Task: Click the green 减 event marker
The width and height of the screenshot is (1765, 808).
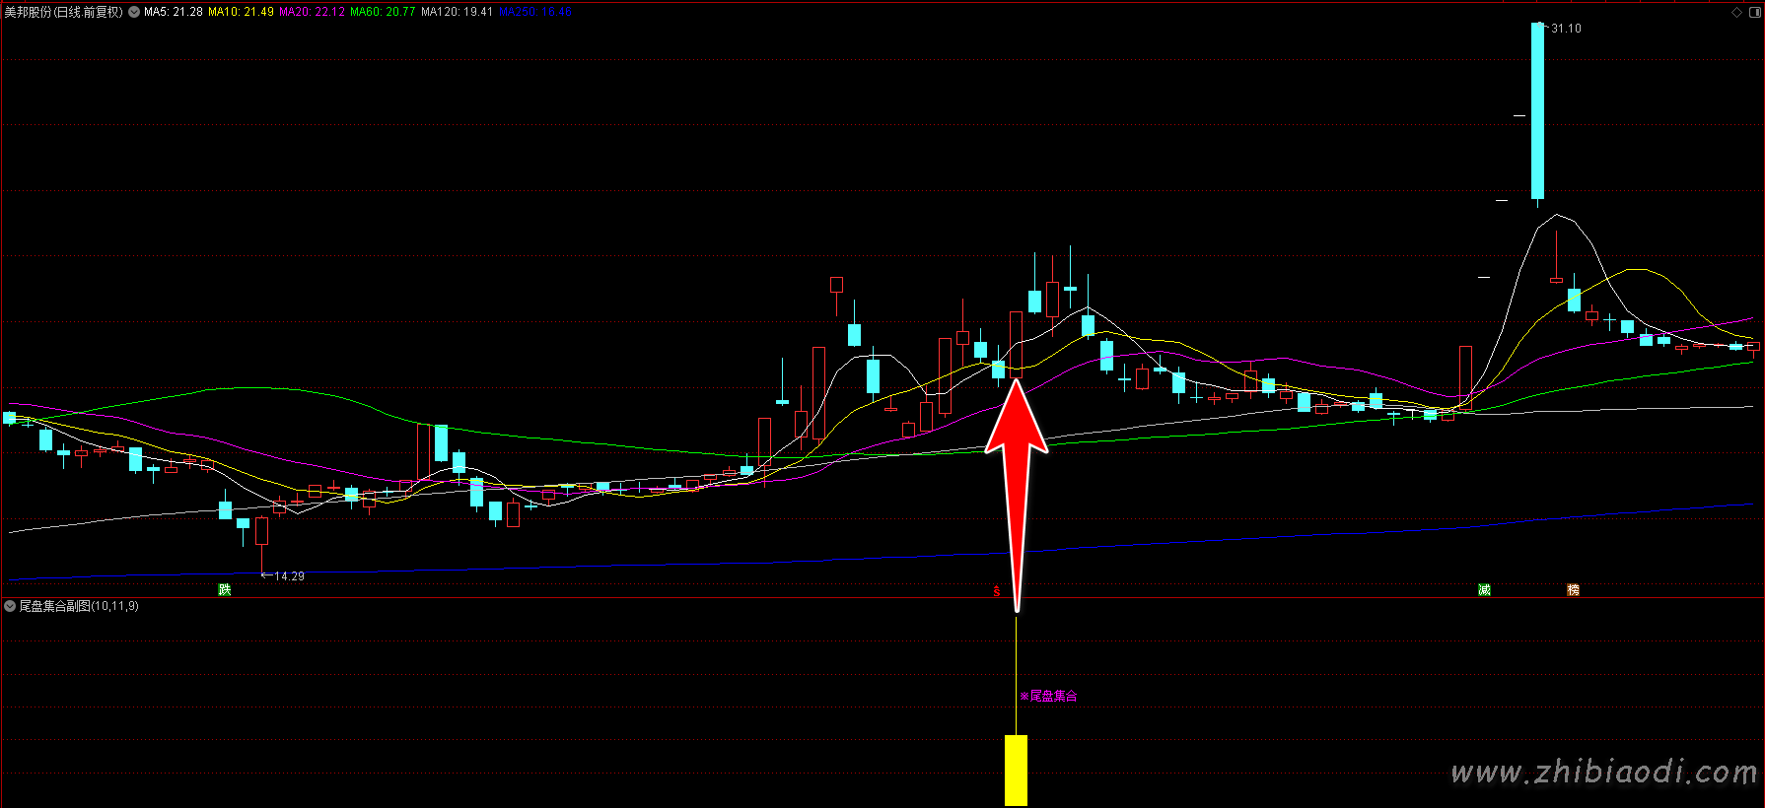Action: click(1484, 589)
